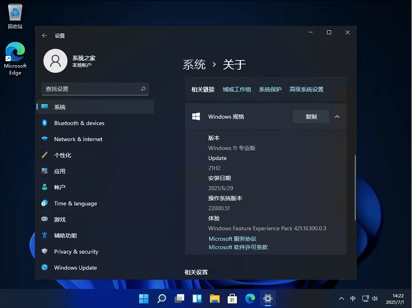Image resolution: width=412 pixels, height=308 pixels.
Task: Click the 查找设置 search box
Action: coord(95,89)
